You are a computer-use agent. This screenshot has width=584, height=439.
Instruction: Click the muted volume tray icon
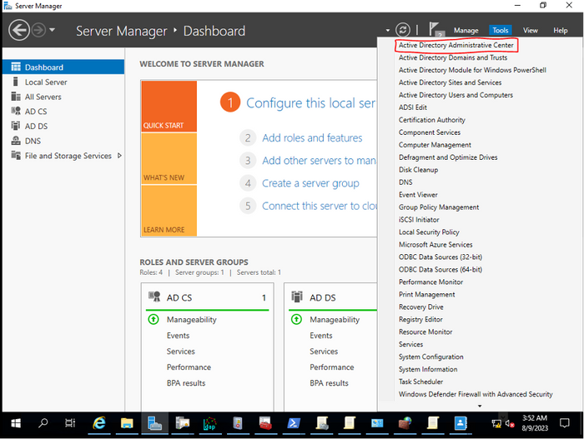510,423
